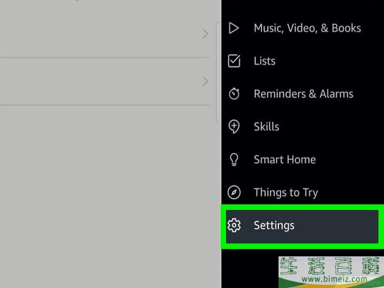384x288 pixels.
Task: Click the green Chinese-character watermark logo
Action: (x=331, y=266)
